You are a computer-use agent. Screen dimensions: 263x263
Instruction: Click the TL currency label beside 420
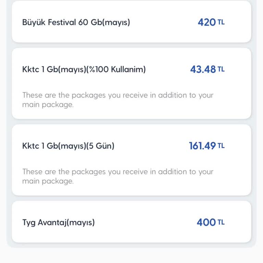pos(221,22)
